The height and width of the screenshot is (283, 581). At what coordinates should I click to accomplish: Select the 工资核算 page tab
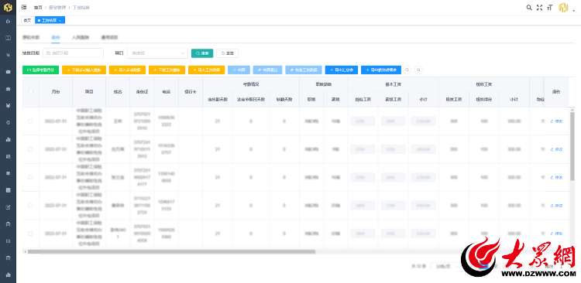pyautogui.click(x=50, y=20)
